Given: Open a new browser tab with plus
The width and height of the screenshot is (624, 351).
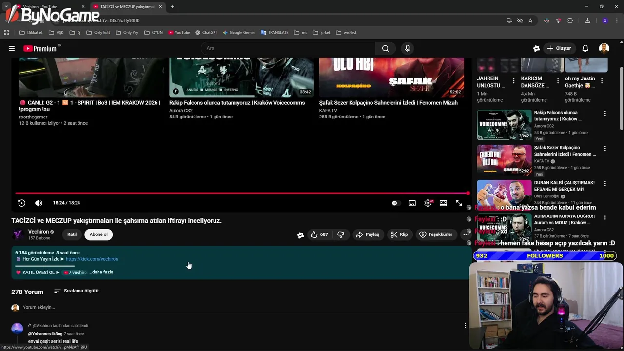Looking at the screenshot, I should 172,7.
